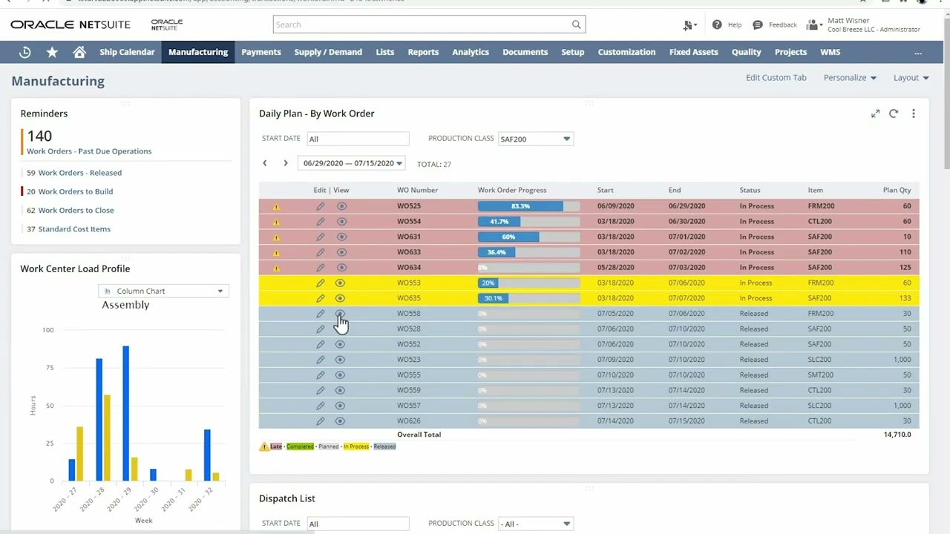
Task: Open the Help question mark icon
Action: pyautogui.click(x=717, y=24)
